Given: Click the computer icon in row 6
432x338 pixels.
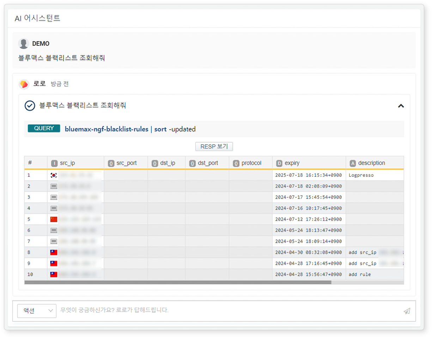Looking at the screenshot, I should (54, 230).
